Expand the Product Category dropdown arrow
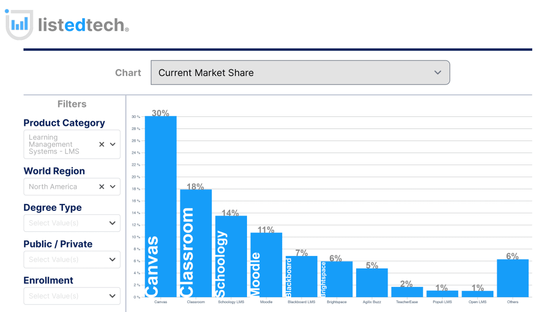The image size is (537, 312). click(113, 144)
